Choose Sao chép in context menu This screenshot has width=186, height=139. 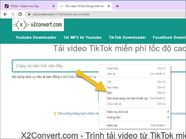[x=113, y=87]
